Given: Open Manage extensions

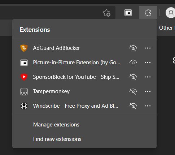Looking at the screenshot, I should point(56,125).
